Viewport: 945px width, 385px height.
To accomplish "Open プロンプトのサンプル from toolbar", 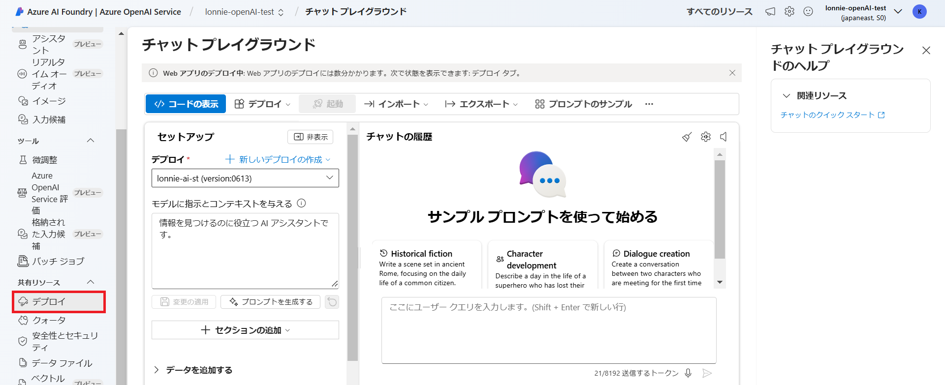I will [x=583, y=104].
